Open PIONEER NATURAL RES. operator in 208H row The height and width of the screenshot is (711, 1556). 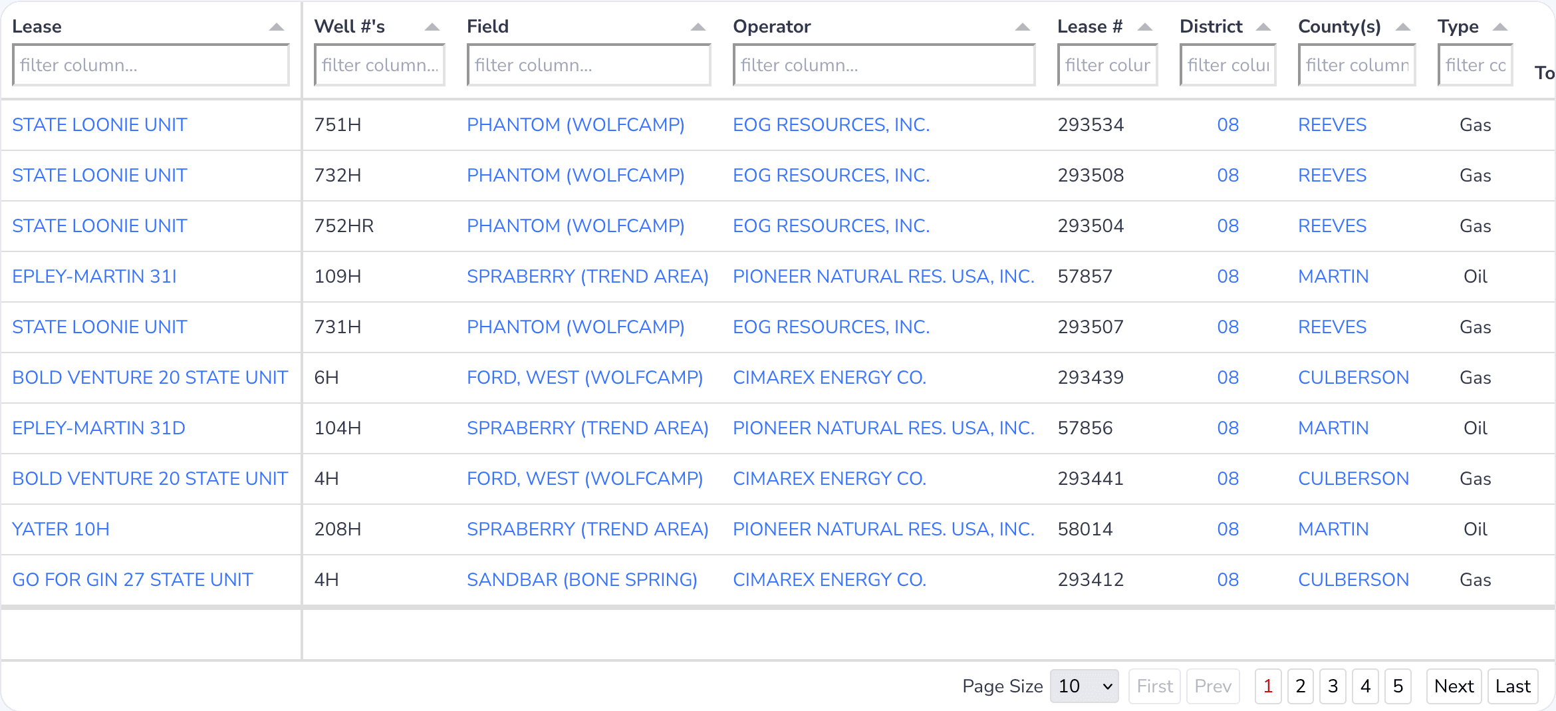click(884, 529)
